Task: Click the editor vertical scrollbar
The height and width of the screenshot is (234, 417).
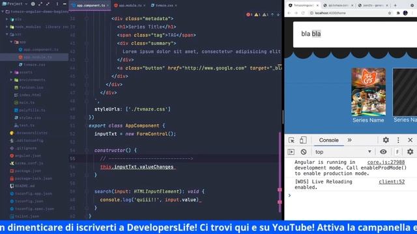Action: point(280,172)
